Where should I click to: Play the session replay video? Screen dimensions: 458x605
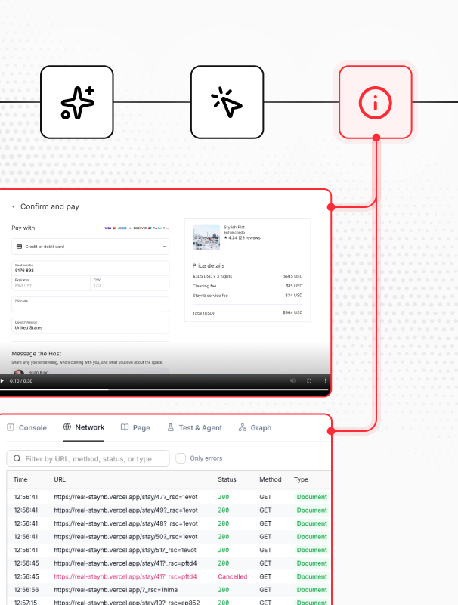[x=2, y=381]
